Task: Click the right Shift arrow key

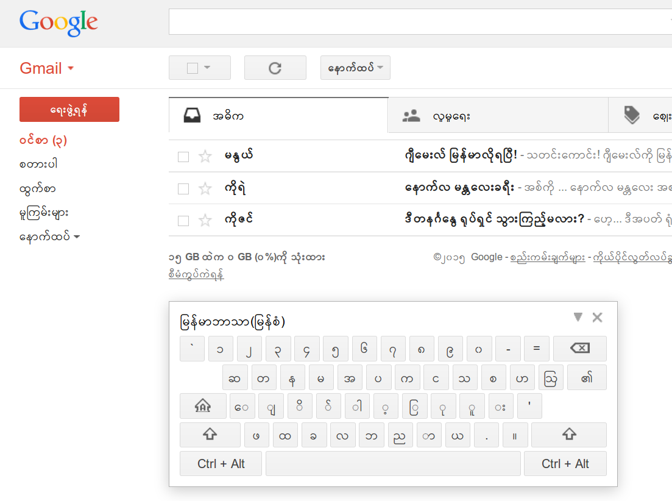Action: tap(569, 435)
